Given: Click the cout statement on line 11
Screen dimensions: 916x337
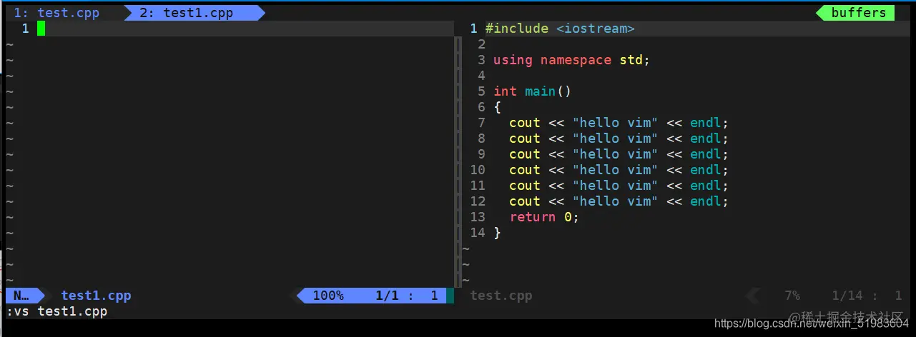Looking at the screenshot, I should coord(619,186).
